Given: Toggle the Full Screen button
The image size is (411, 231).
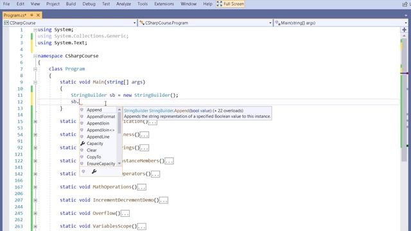Looking at the screenshot, I should 231,4.
